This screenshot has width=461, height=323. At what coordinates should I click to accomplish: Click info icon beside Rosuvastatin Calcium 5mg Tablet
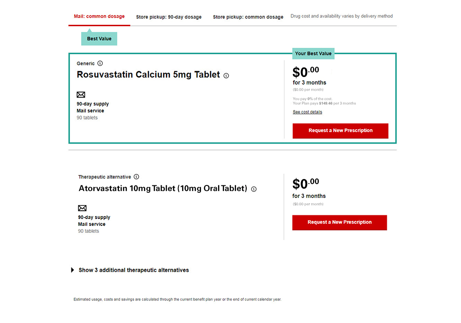226,76
